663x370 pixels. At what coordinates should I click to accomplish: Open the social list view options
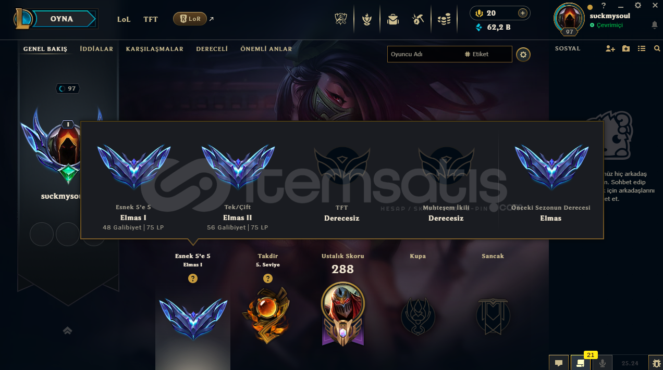click(642, 48)
